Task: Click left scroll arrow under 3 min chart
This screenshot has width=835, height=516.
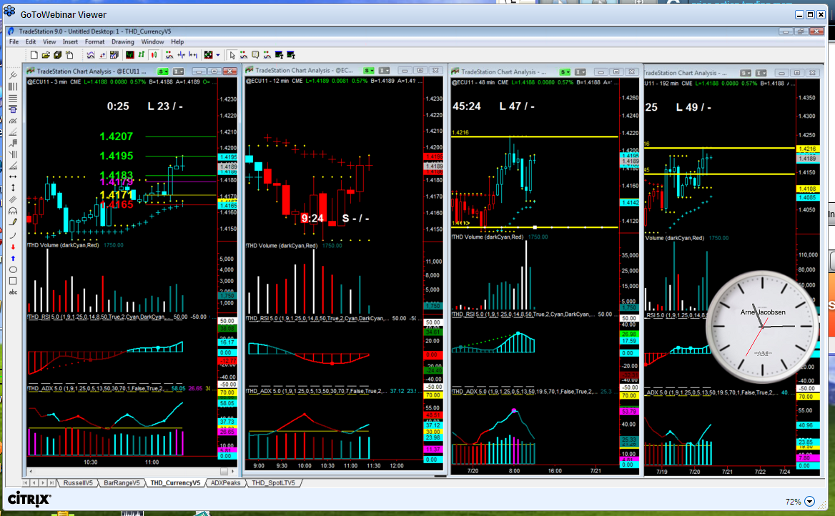Action: tap(31, 471)
